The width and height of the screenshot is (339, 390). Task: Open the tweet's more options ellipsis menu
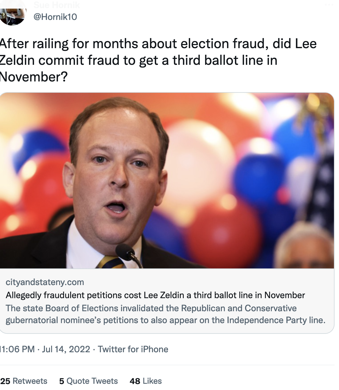point(329,5)
